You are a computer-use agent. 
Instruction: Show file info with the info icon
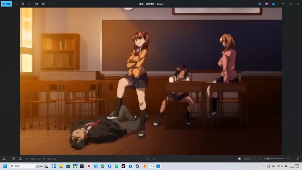point(20,159)
